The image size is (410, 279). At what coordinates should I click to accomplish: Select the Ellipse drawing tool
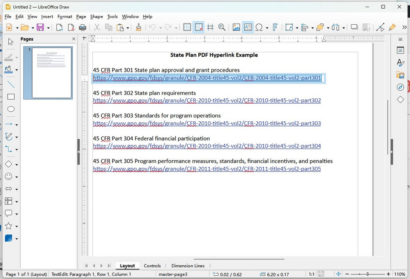tap(11, 109)
